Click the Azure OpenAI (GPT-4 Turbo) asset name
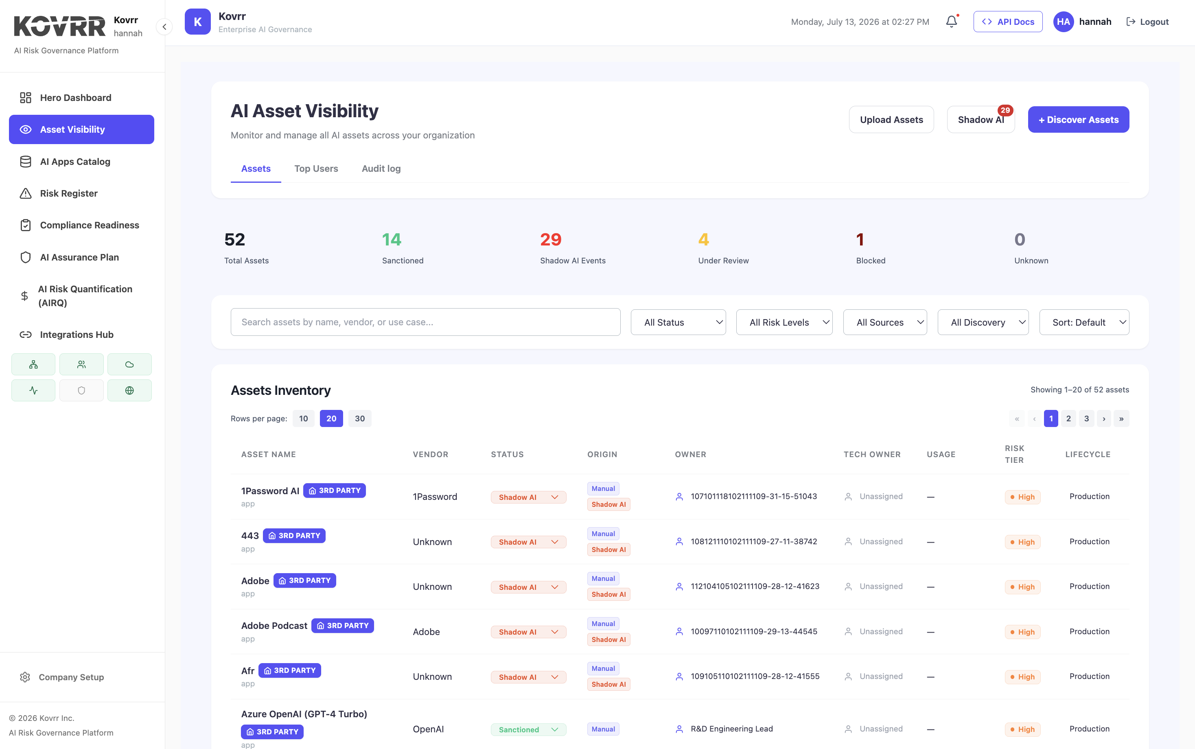Viewport: 1195px width, 749px height. click(304, 714)
